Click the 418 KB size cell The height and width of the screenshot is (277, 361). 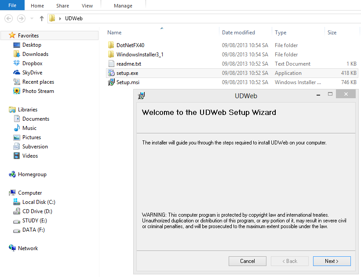349,73
